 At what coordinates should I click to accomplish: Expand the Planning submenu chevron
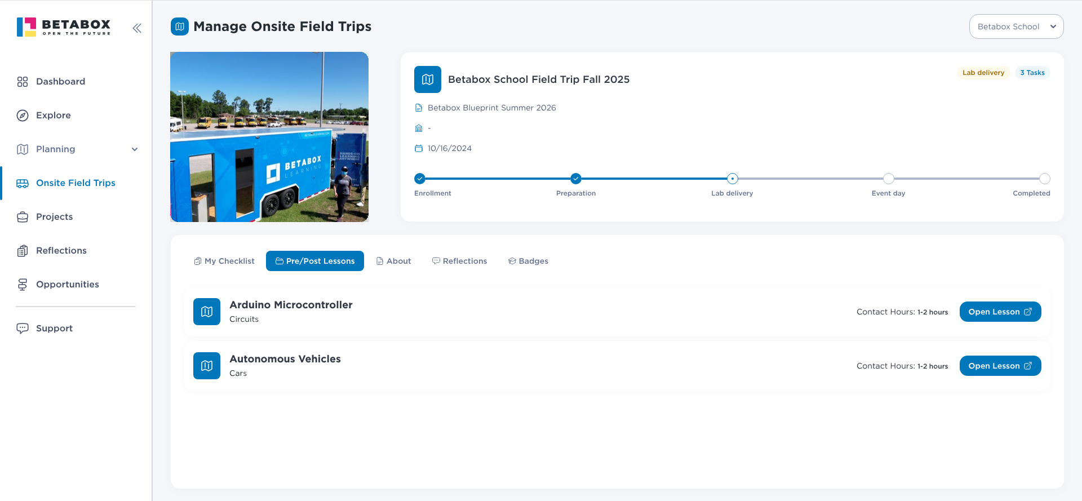pyautogui.click(x=135, y=149)
